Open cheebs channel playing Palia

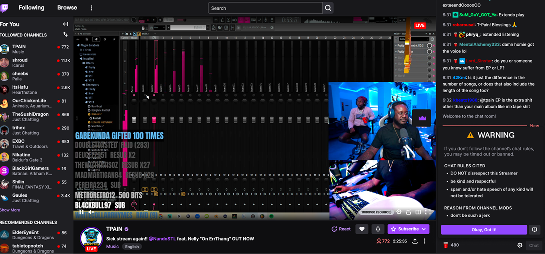point(36,76)
